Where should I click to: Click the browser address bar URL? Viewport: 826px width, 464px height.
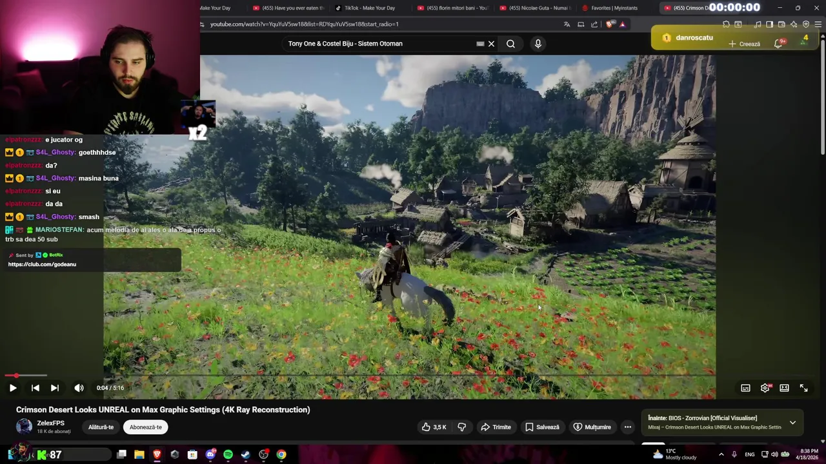[x=304, y=24]
